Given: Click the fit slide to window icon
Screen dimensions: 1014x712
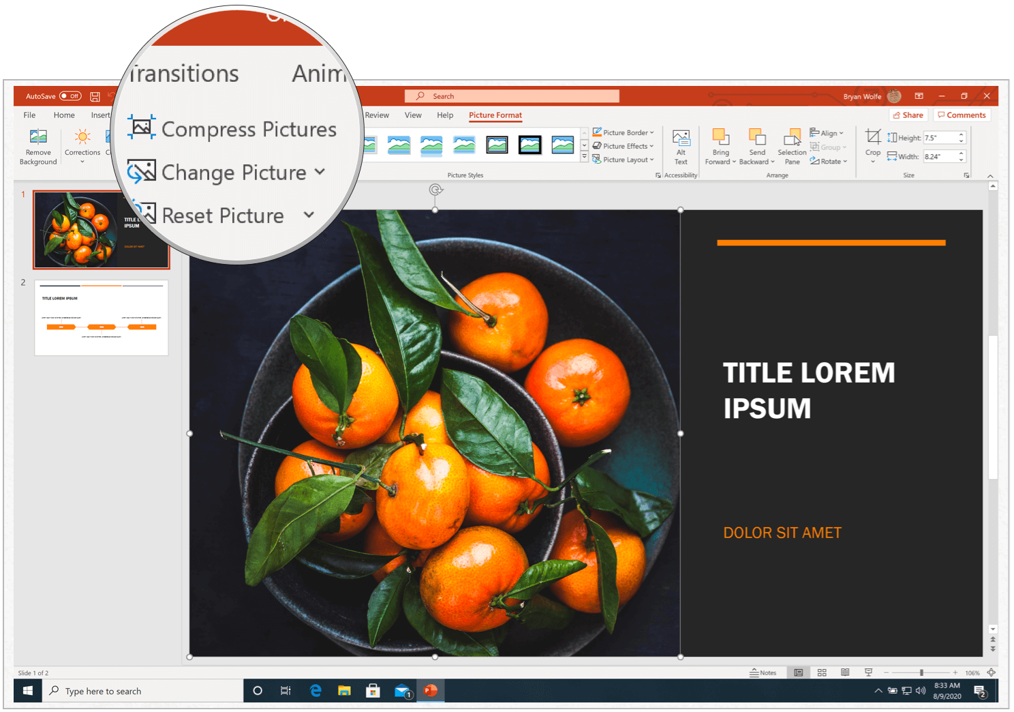Looking at the screenshot, I should [992, 672].
